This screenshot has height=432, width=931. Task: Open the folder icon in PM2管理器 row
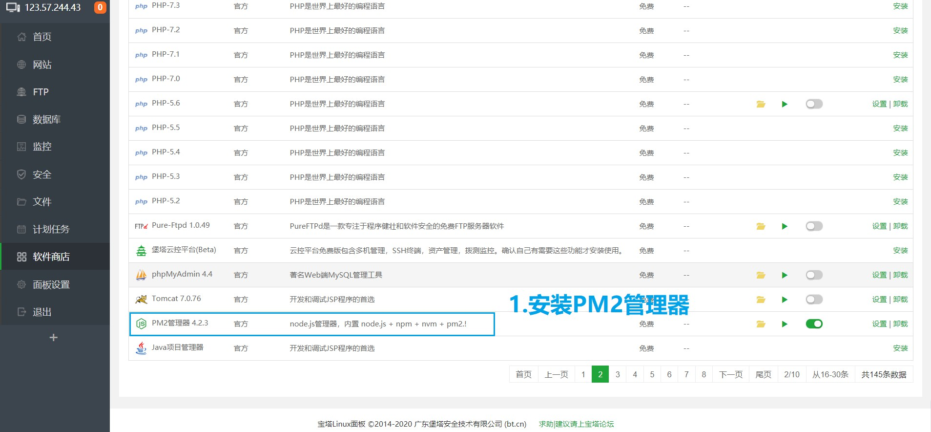coord(761,324)
